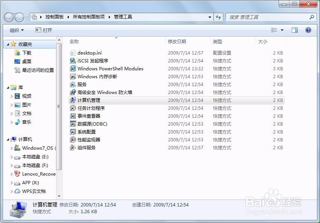
Task: Click the change view icon
Action: pyautogui.click(x=274, y=30)
